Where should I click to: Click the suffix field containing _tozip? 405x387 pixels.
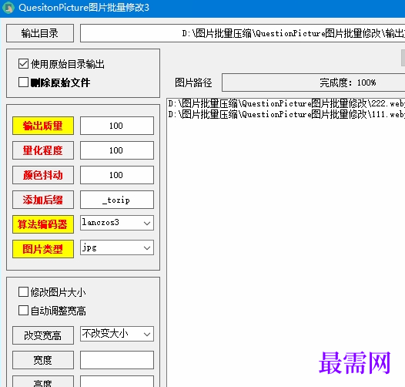[117, 200]
